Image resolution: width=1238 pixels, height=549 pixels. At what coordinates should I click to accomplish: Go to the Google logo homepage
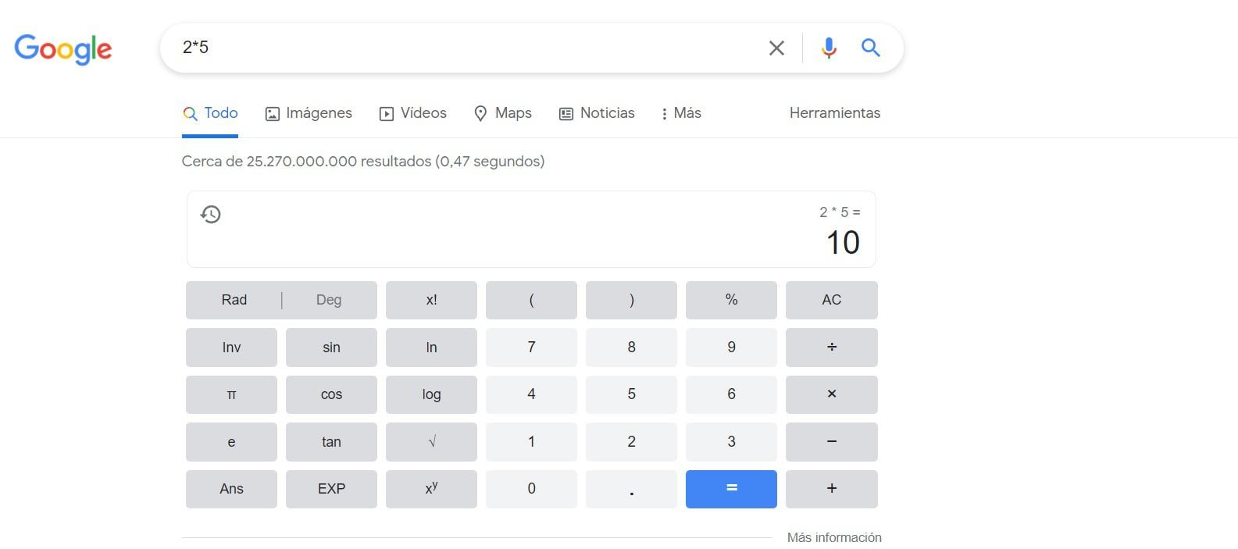pos(63,49)
